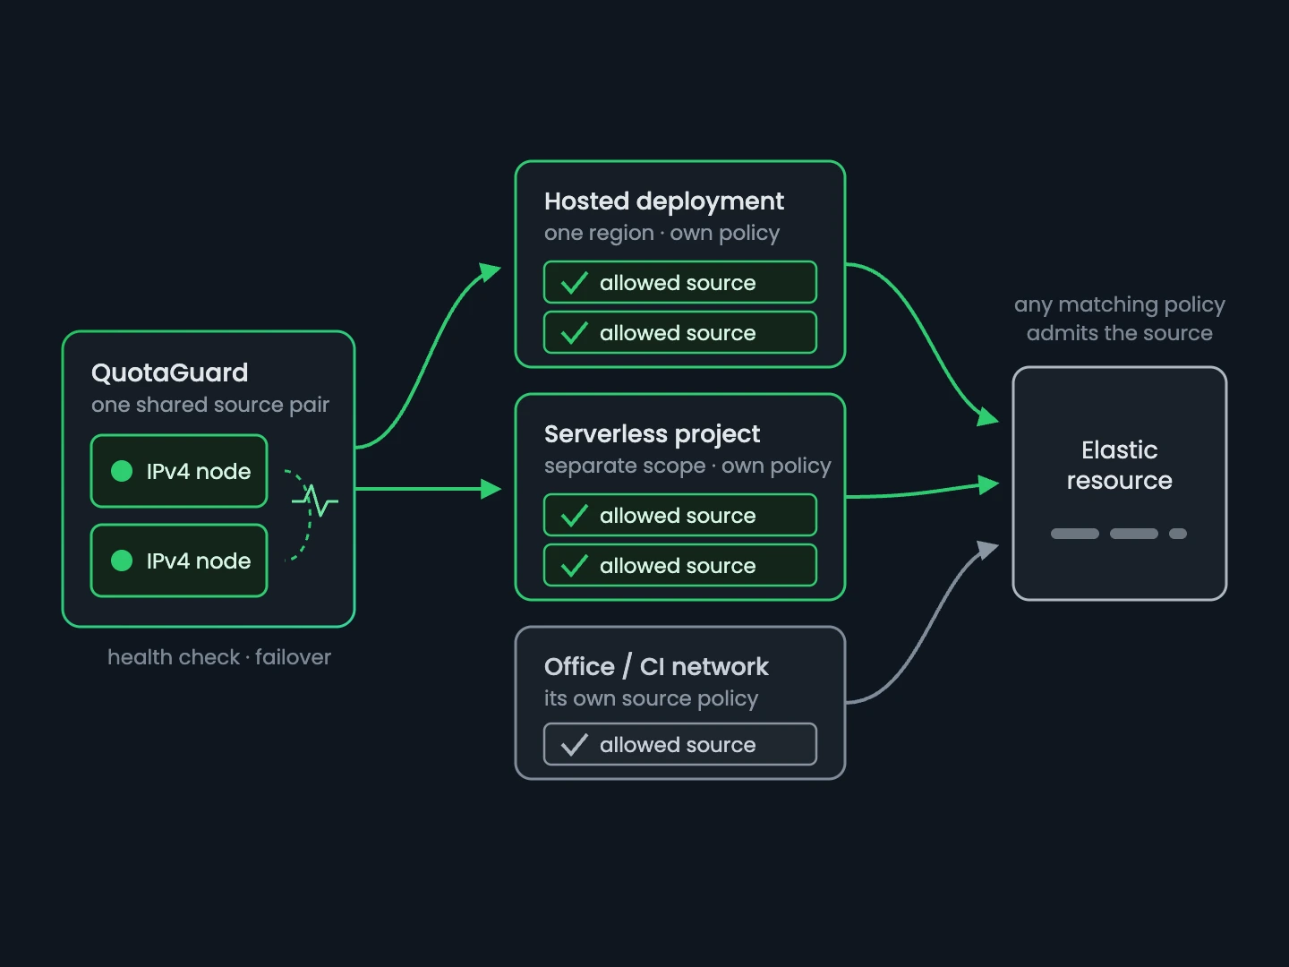1289x967 pixels.
Task: Select first allowed source row in Serverless project
Action: [x=680, y=515]
